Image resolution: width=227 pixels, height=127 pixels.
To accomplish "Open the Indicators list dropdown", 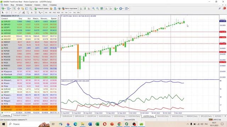I will point(116,8).
